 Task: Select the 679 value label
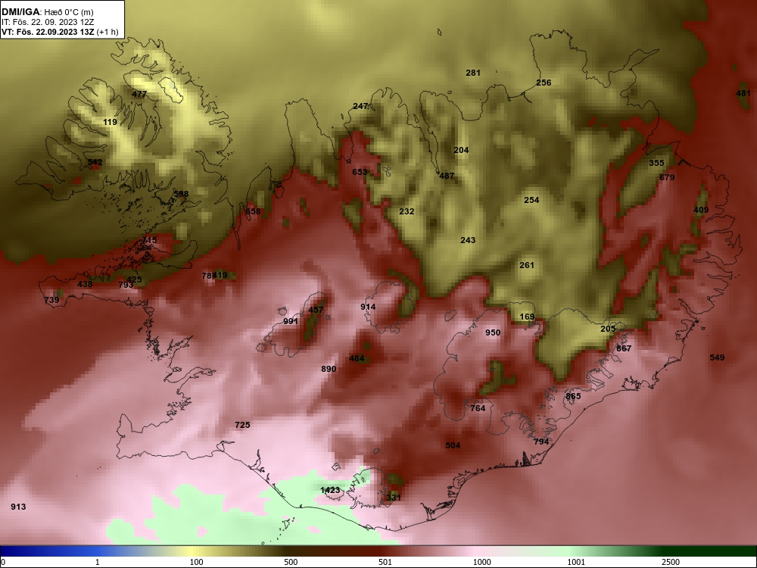tap(667, 177)
